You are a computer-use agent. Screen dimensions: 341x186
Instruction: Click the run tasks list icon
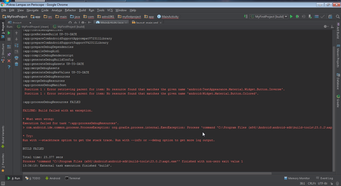316,16
